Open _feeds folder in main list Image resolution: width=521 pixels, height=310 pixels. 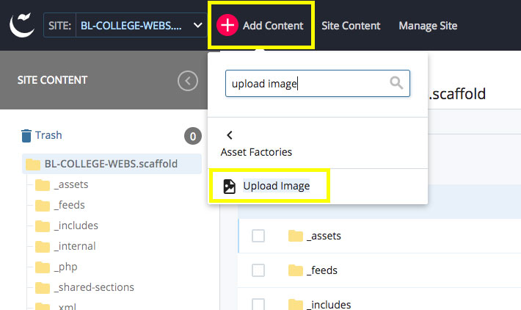322,270
